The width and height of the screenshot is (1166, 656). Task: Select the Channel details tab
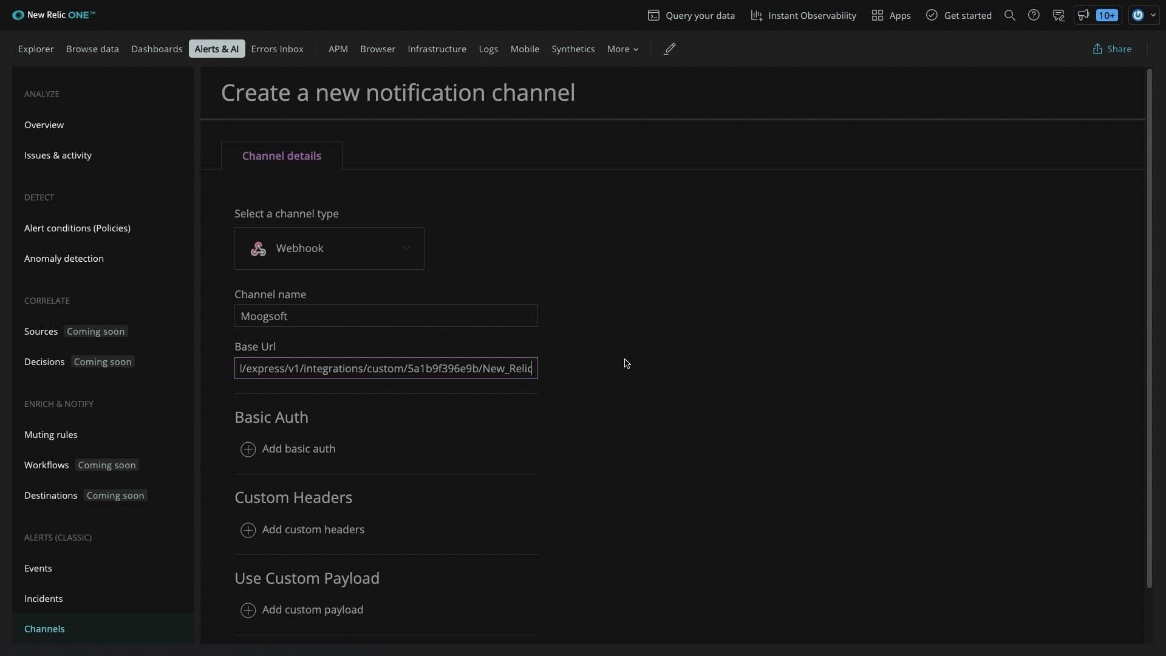[282, 155]
